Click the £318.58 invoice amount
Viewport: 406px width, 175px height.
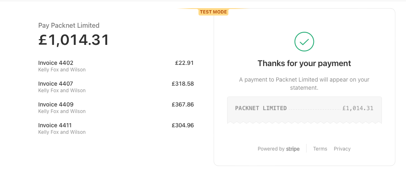183,84
